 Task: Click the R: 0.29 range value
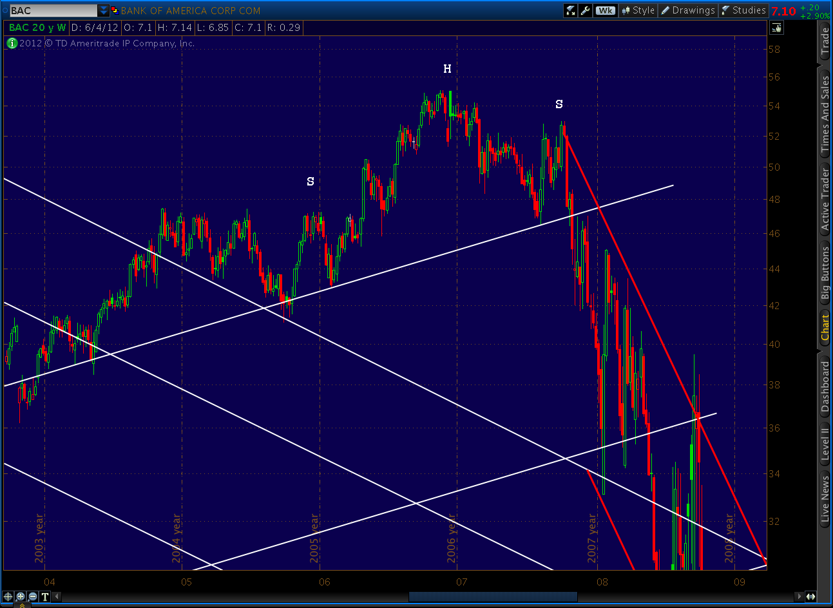tap(283, 28)
